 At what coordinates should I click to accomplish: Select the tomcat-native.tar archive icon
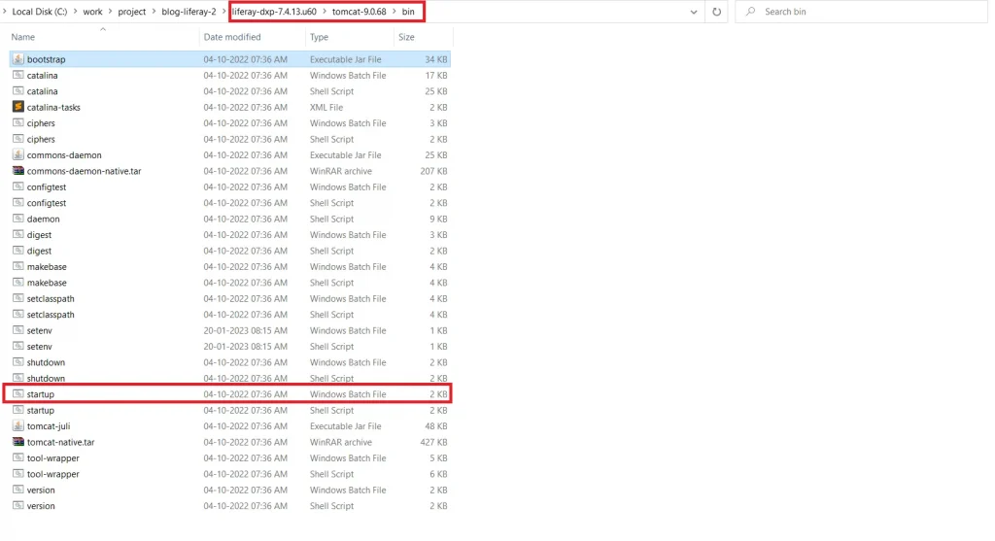tap(18, 442)
